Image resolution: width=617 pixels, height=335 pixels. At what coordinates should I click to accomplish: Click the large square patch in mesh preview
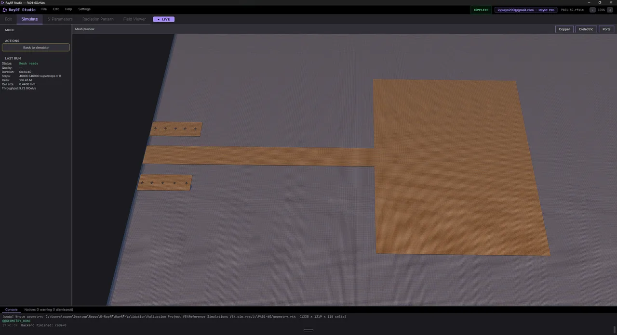coord(458,168)
